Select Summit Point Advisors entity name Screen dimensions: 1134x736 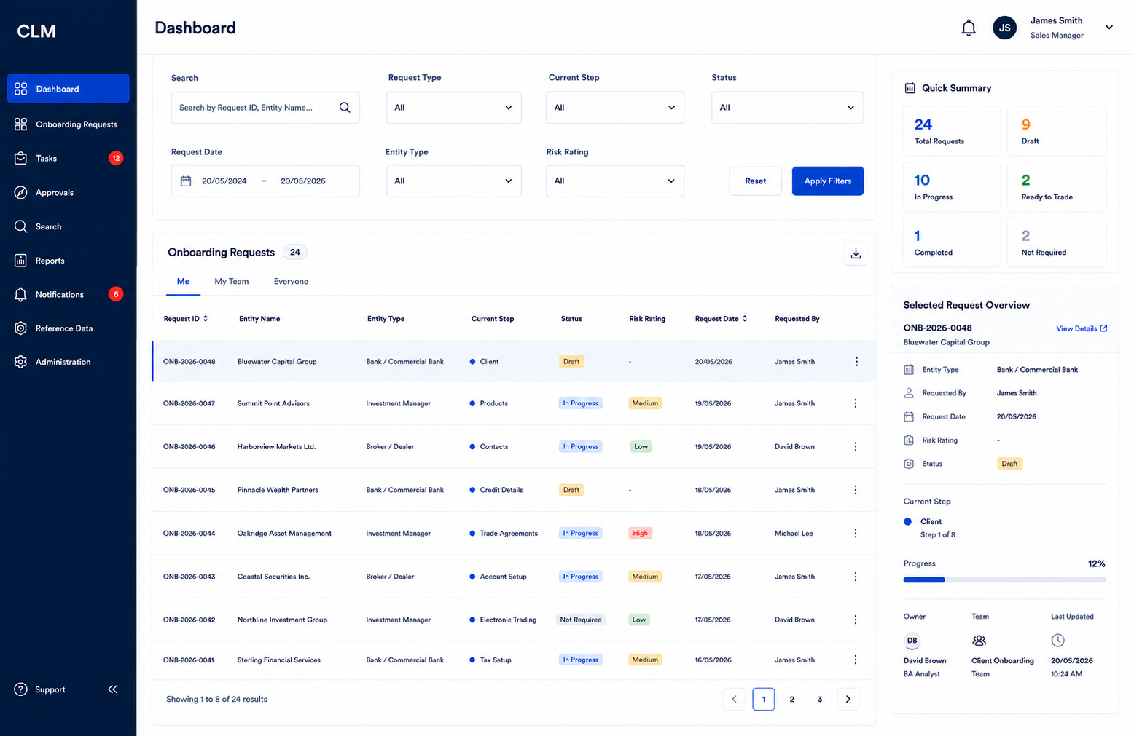point(273,403)
